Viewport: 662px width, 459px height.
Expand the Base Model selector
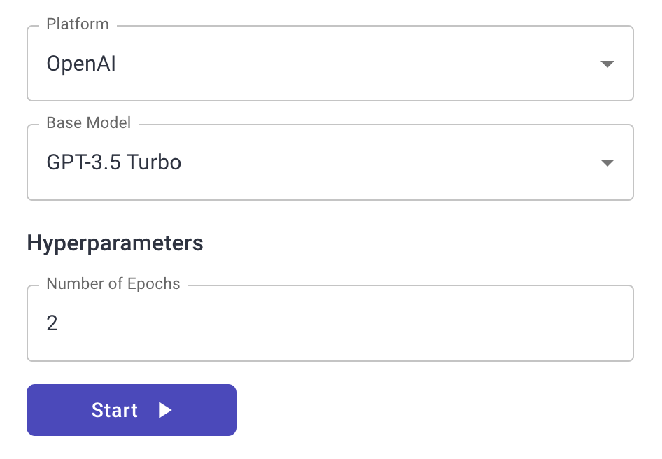click(x=330, y=163)
